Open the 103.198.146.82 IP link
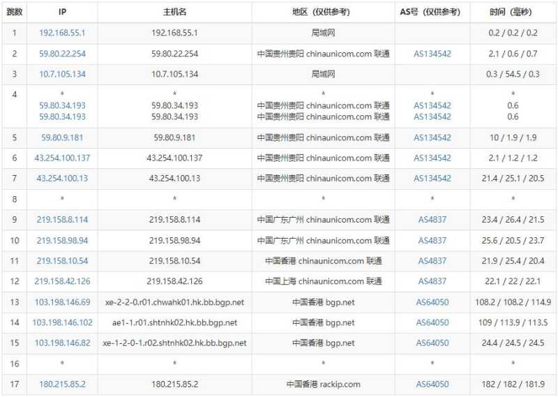Viewport: 558px width, 397px height. coord(62,343)
